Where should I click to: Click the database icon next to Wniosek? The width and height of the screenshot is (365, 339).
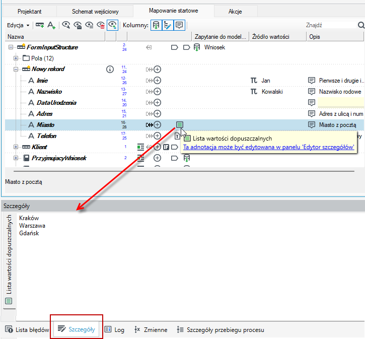(x=197, y=47)
